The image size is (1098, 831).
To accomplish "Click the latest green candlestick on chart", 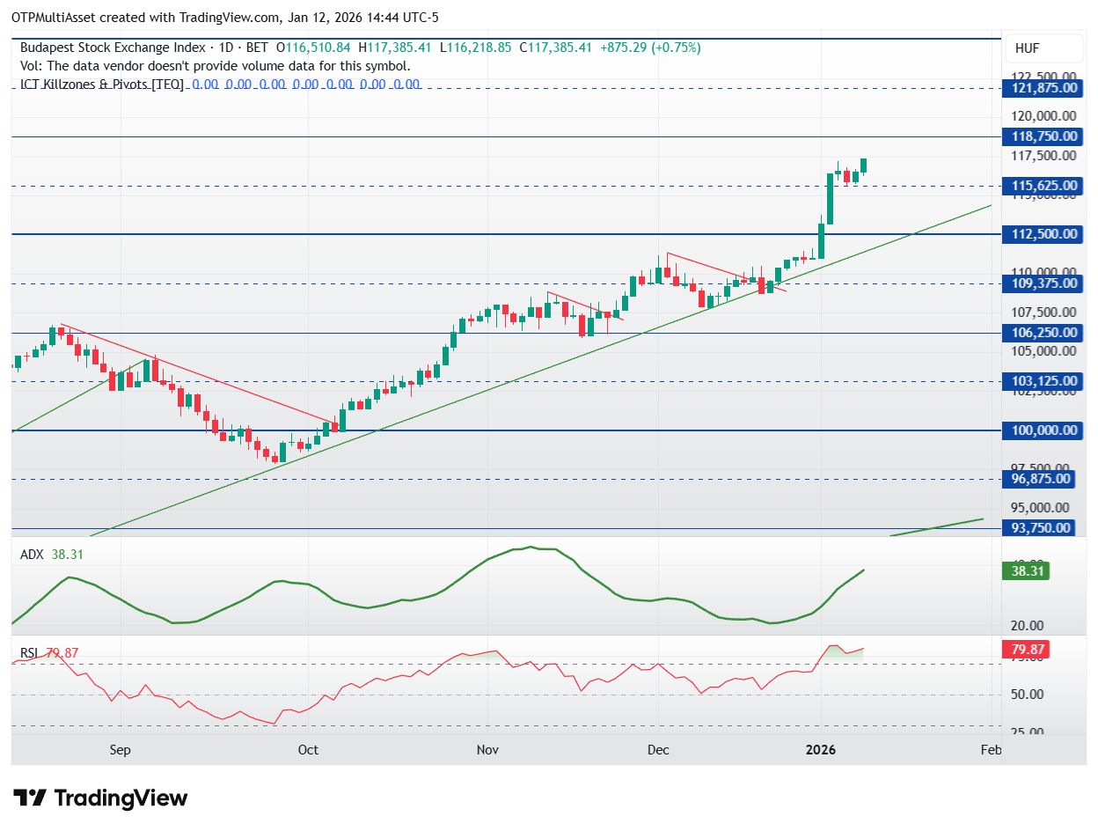I will [864, 165].
